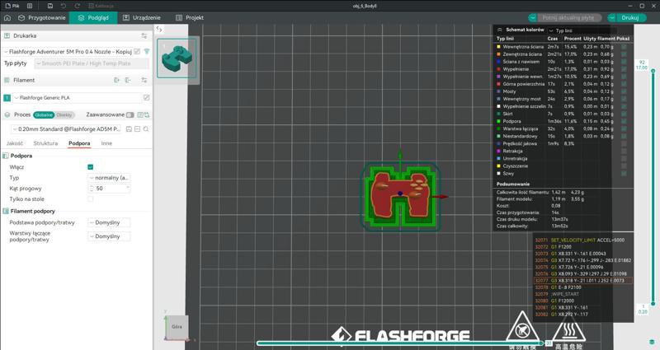Viewport: 660px width, 350px height.
Task: Open Typ linii color scheme dropdown
Action: click(582, 30)
